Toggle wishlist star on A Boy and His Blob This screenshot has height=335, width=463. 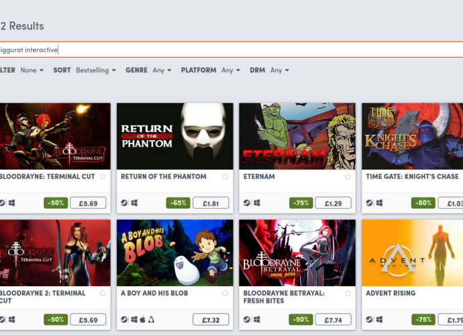[225, 293]
